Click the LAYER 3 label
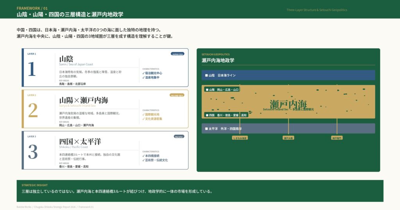Image resolution: width=400 pixels, height=210 pixels. (32, 136)
